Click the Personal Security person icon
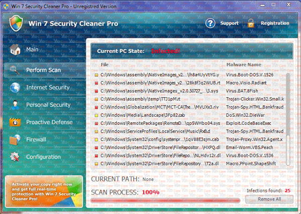 pyautogui.click(x=15, y=105)
